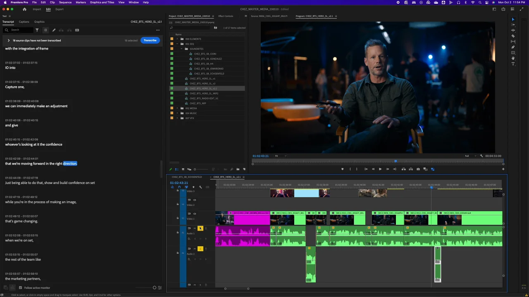The width and height of the screenshot is (529, 297).
Task: Click the Home icon in the top bar
Action: pyautogui.click(x=24, y=9)
